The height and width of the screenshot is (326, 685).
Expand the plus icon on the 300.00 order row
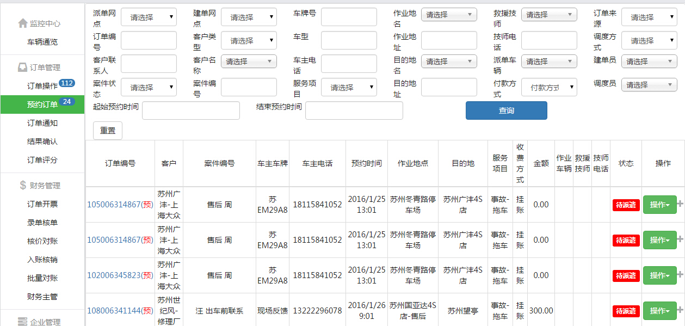click(680, 310)
